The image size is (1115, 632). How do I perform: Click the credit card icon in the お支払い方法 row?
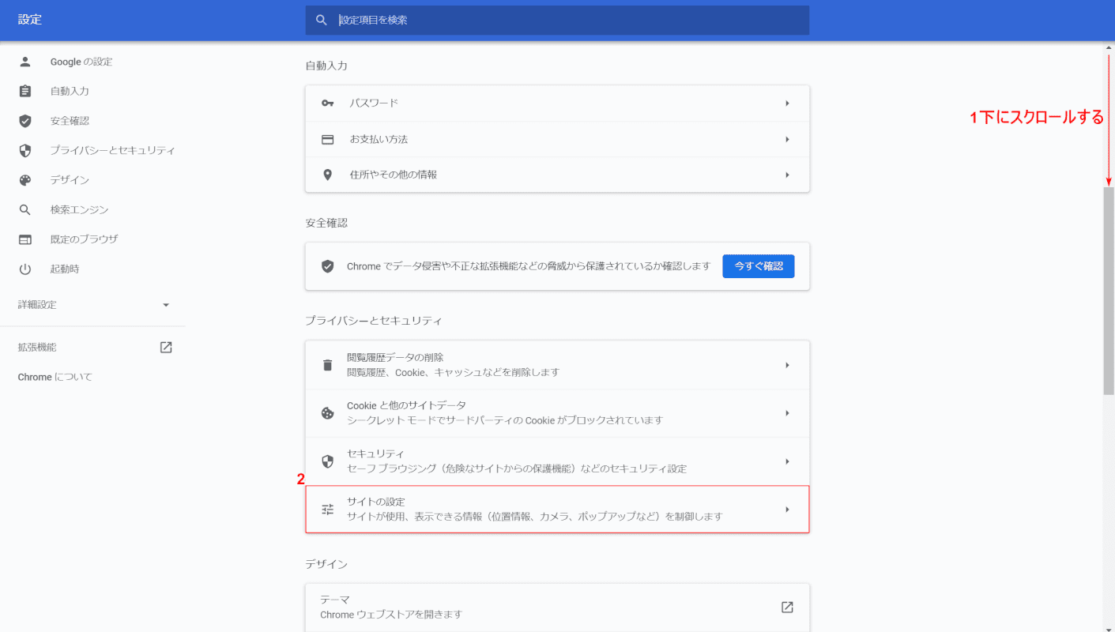pyautogui.click(x=328, y=139)
